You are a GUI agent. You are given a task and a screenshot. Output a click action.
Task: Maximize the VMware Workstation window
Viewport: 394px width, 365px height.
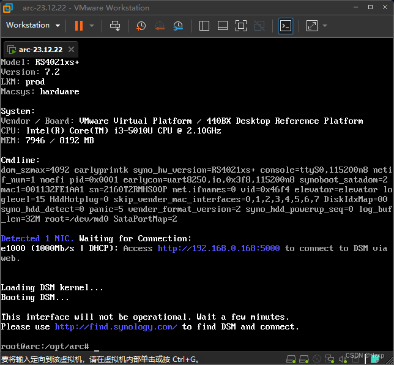tap(370, 7)
